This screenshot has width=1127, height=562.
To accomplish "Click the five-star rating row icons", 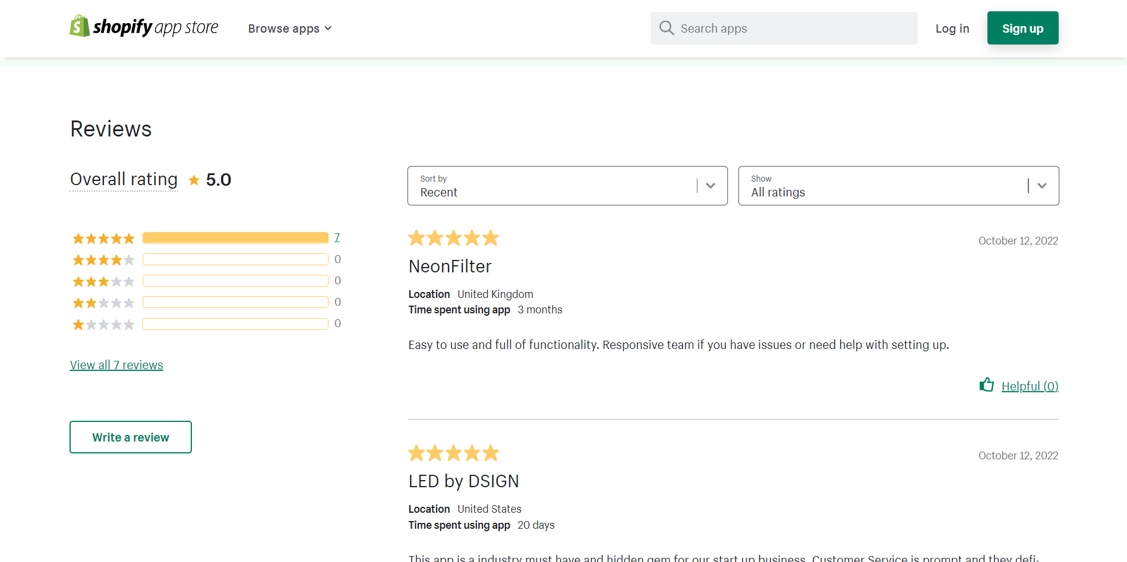I will pyautogui.click(x=103, y=239).
